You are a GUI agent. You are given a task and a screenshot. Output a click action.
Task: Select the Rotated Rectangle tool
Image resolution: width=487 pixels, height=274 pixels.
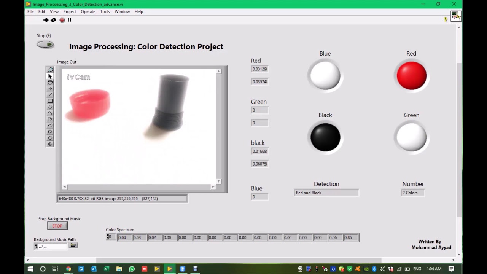pyautogui.click(x=50, y=107)
